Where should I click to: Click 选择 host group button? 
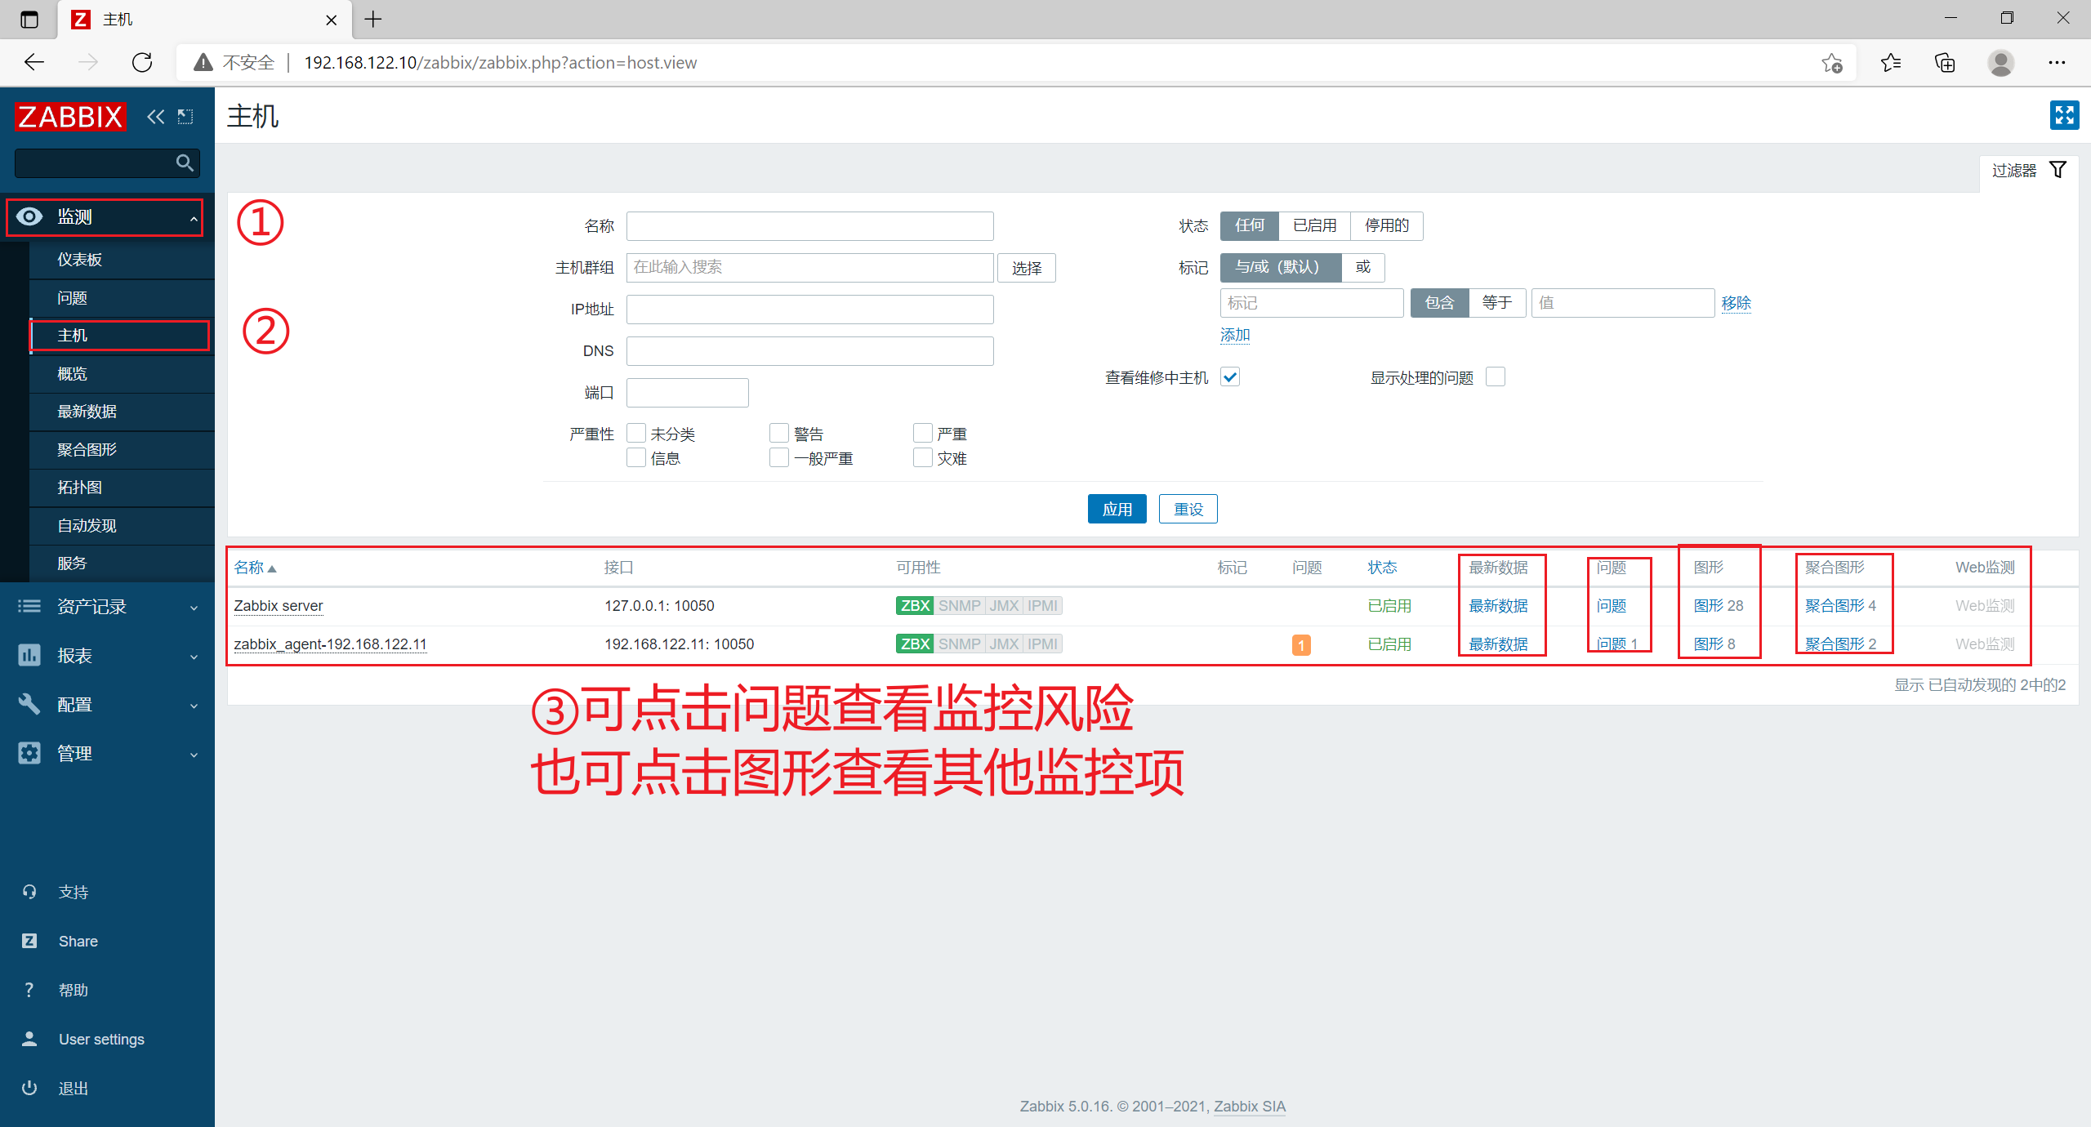1027,268
